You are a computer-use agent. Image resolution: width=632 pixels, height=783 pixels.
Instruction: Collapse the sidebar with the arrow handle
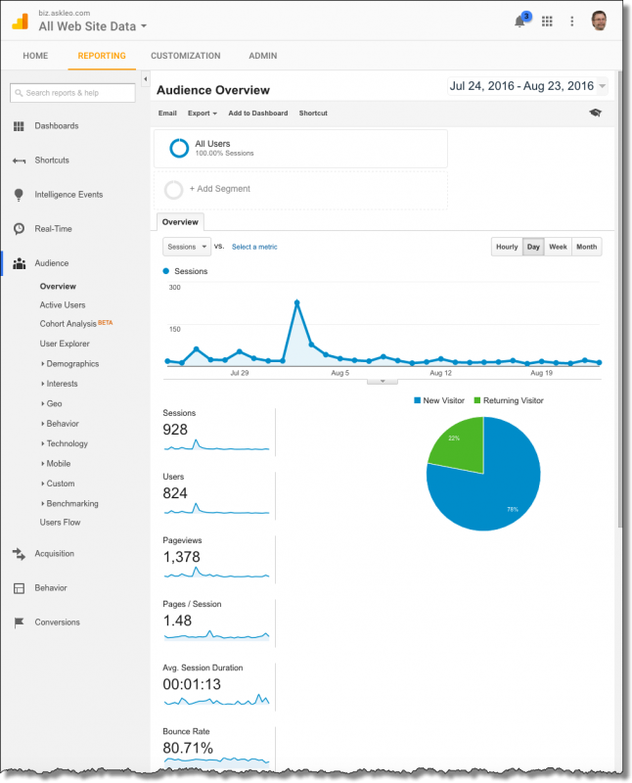(x=145, y=79)
